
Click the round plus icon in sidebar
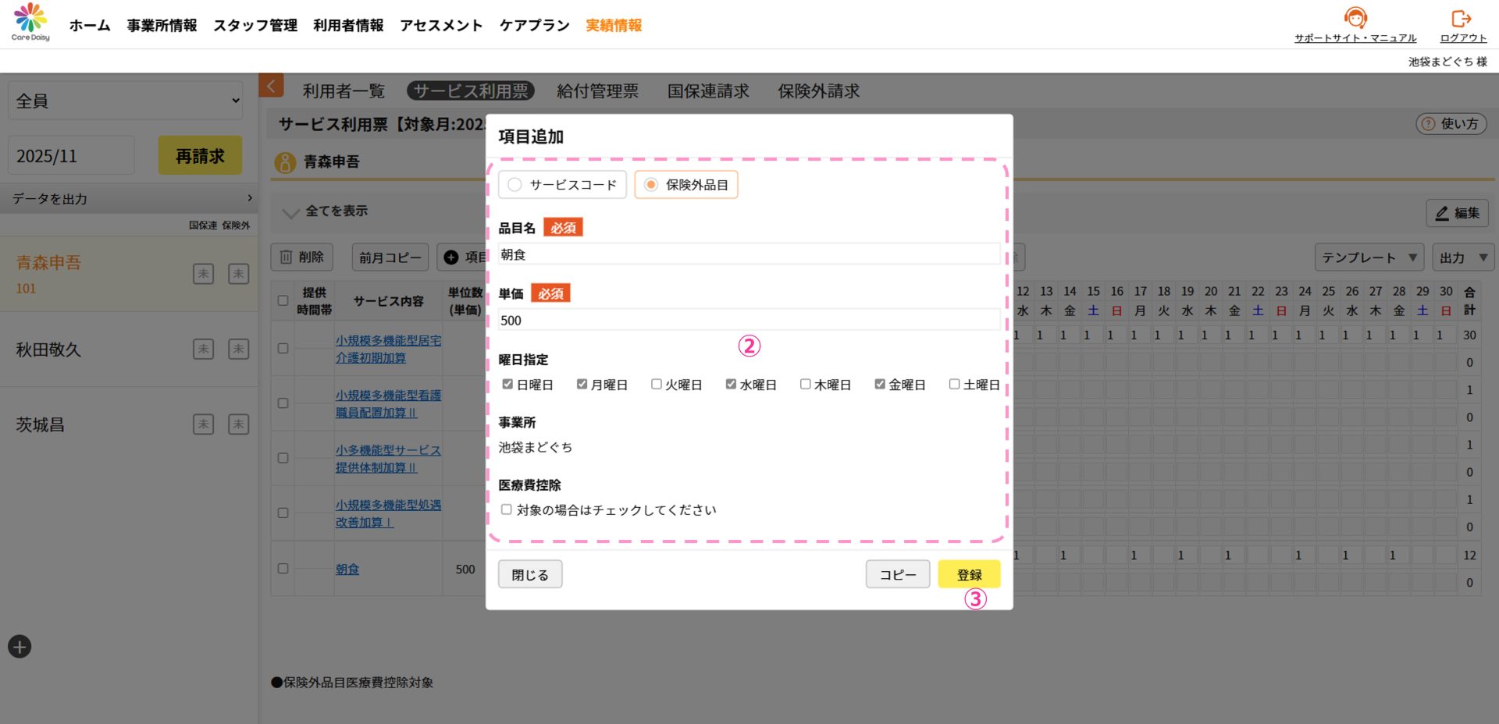pyautogui.click(x=20, y=647)
